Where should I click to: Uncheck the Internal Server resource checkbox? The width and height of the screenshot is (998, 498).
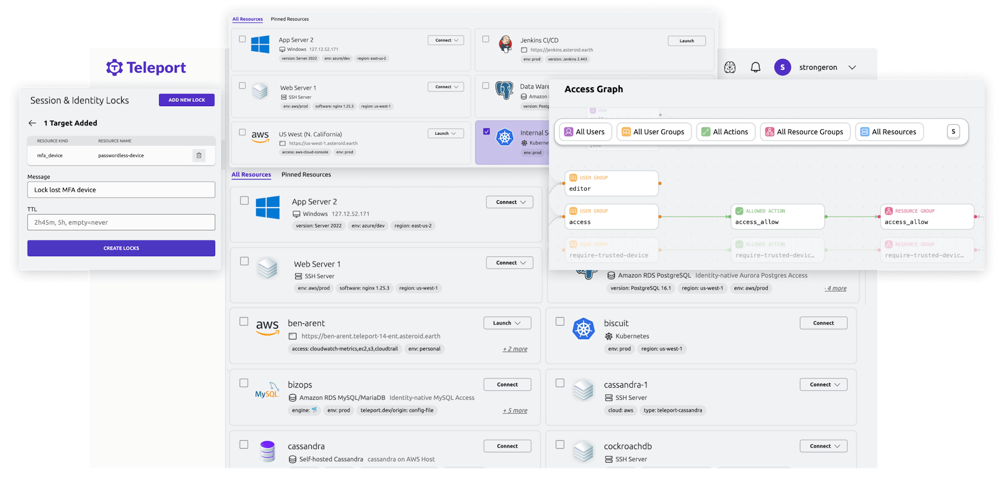487,132
